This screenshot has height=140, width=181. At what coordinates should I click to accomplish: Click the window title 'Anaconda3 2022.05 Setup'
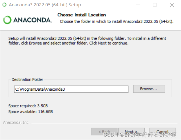(45, 5)
